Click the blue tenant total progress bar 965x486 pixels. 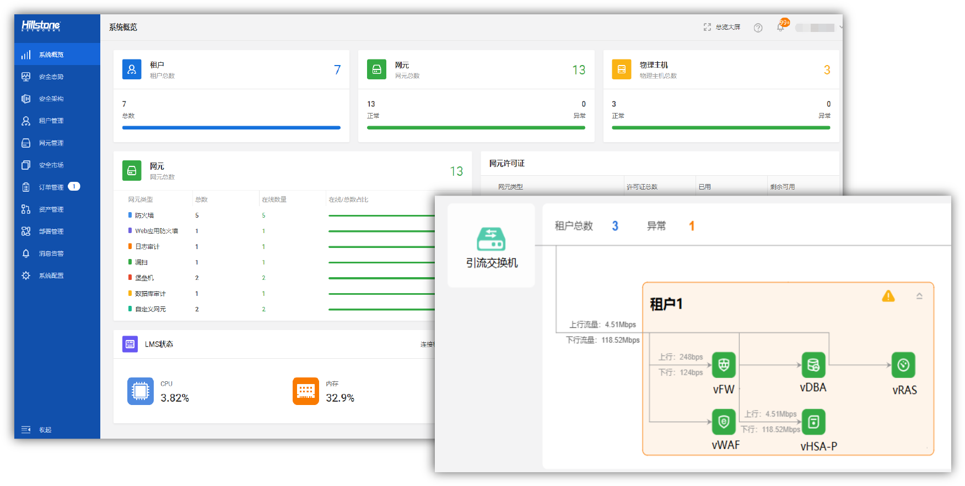(x=231, y=127)
